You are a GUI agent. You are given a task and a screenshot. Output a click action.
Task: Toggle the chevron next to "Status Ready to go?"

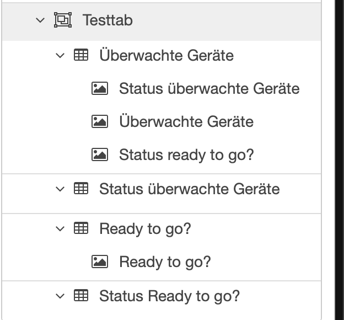pyautogui.click(x=60, y=296)
